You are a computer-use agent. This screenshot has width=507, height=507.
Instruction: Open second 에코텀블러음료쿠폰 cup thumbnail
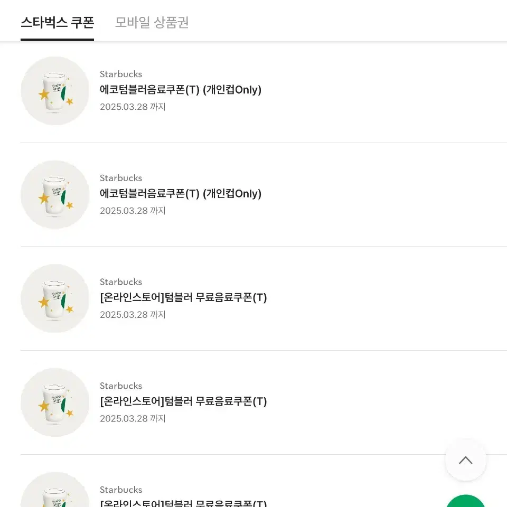55,195
